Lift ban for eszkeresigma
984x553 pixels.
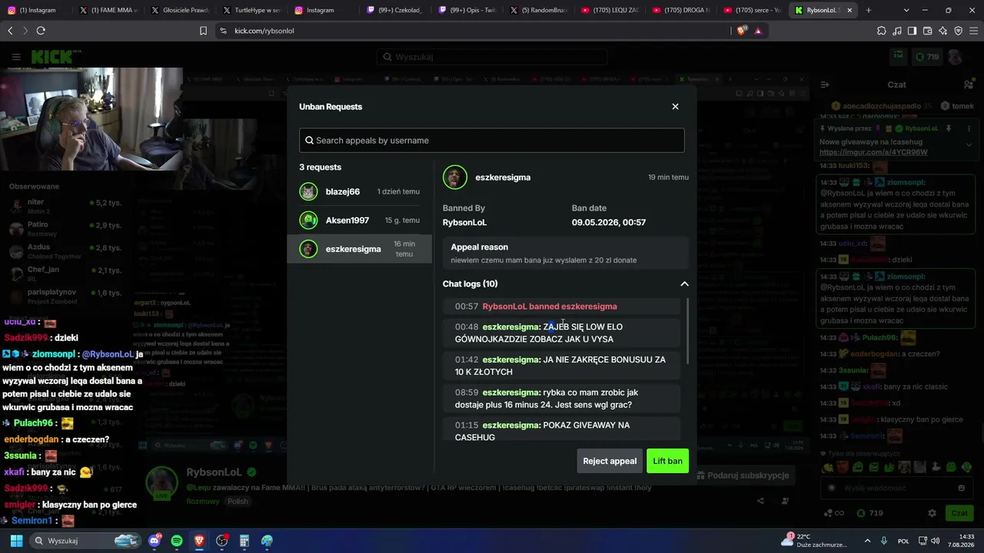click(x=667, y=461)
